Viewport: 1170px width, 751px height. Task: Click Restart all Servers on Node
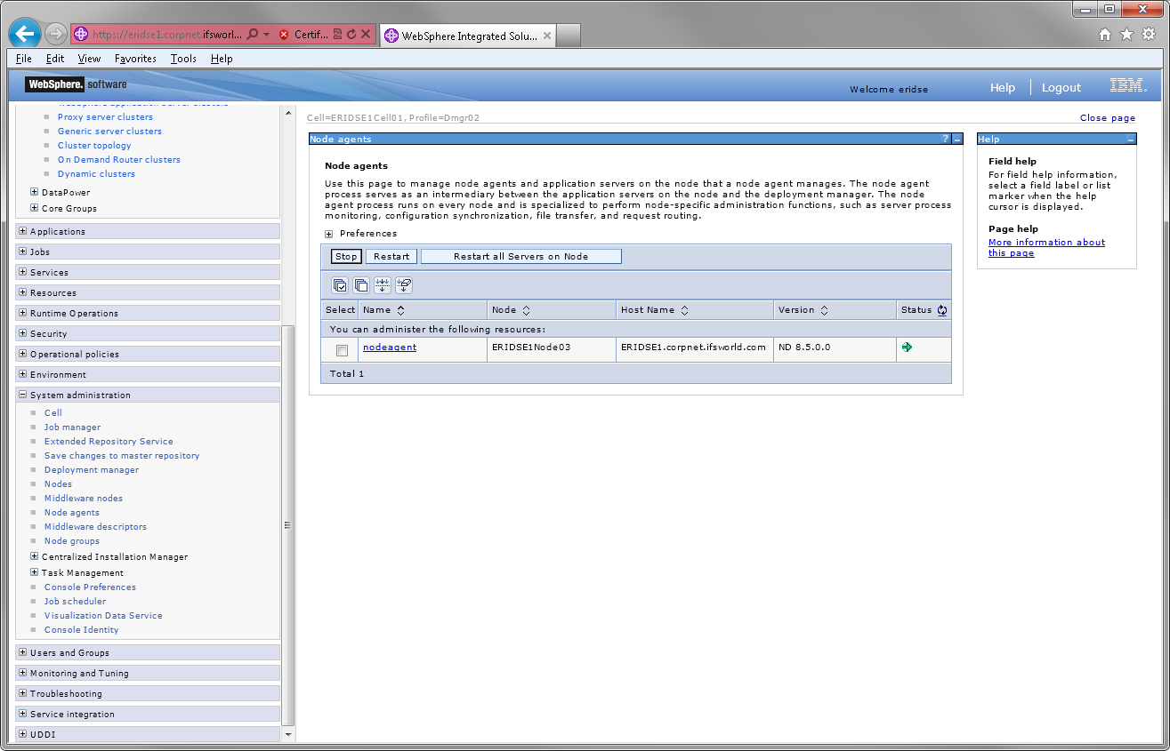tap(520, 256)
